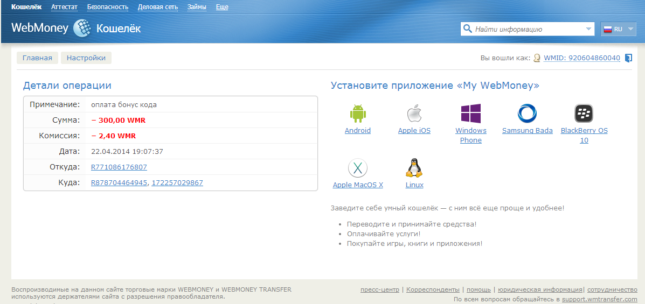Click the Откуда: row label
Screen dimensions: 645x304
pyautogui.click(x=64, y=167)
